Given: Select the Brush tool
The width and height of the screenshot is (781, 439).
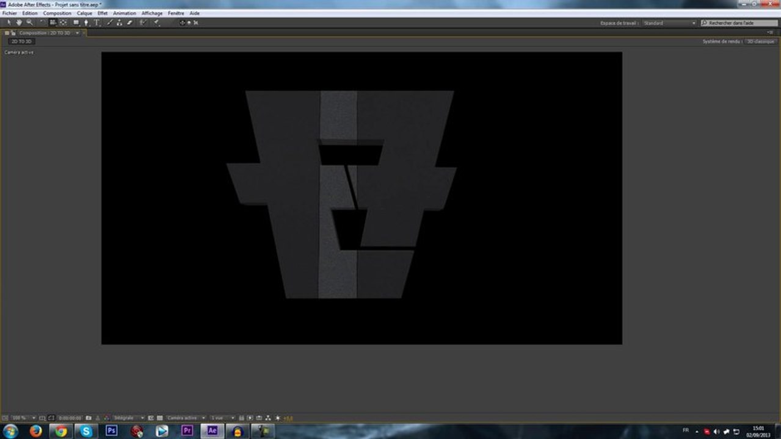Looking at the screenshot, I should coord(109,23).
